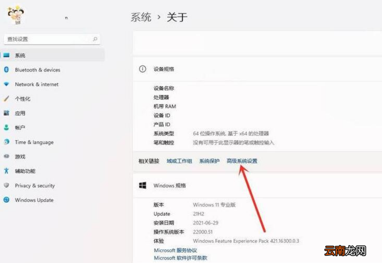Click the 处理器 label
The height and width of the screenshot is (263, 382).
click(161, 97)
